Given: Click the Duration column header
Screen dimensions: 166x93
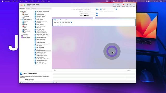Looking at the screenshot, I should [x=129, y=70].
